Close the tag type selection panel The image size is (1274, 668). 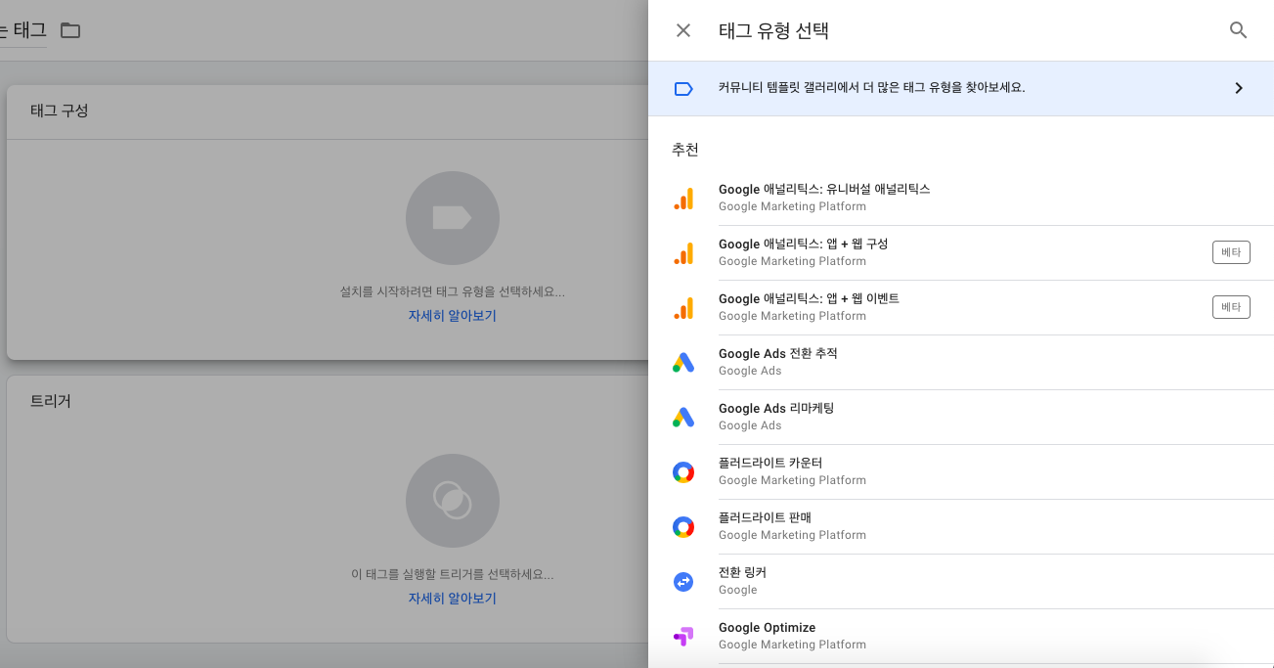point(683,30)
